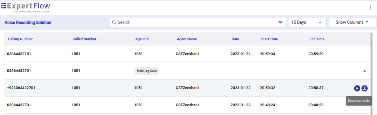Open the three-dot more options menu

(370, 8)
